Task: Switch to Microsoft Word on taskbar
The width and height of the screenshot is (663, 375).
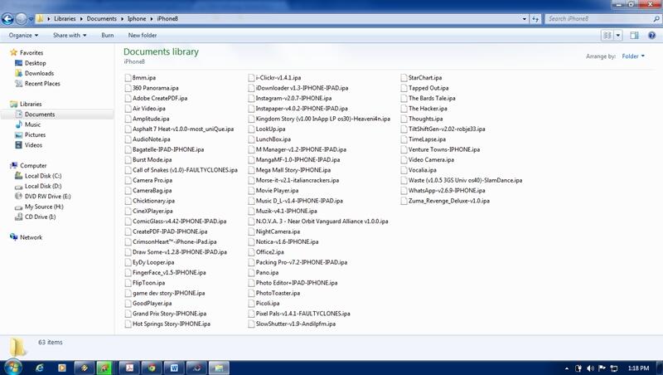Action: point(174,368)
